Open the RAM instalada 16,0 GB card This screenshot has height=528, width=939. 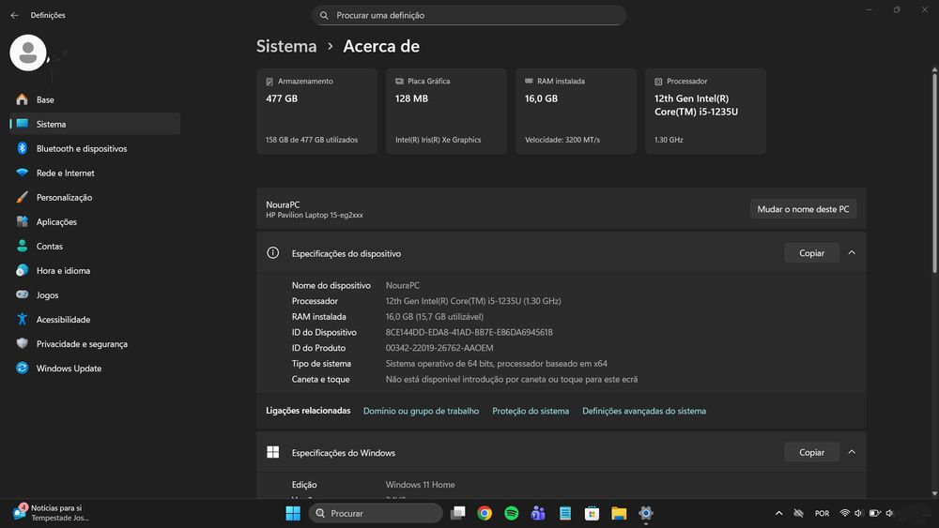pyautogui.click(x=577, y=111)
